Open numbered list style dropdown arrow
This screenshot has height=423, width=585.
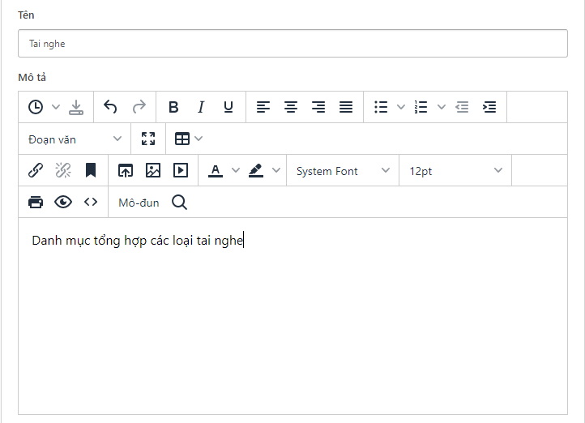[442, 107]
